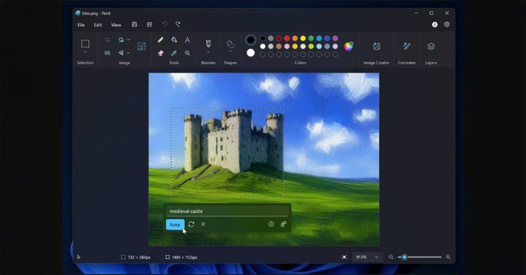Click the Undo arrow
The width and height of the screenshot is (526, 275).
165,25
